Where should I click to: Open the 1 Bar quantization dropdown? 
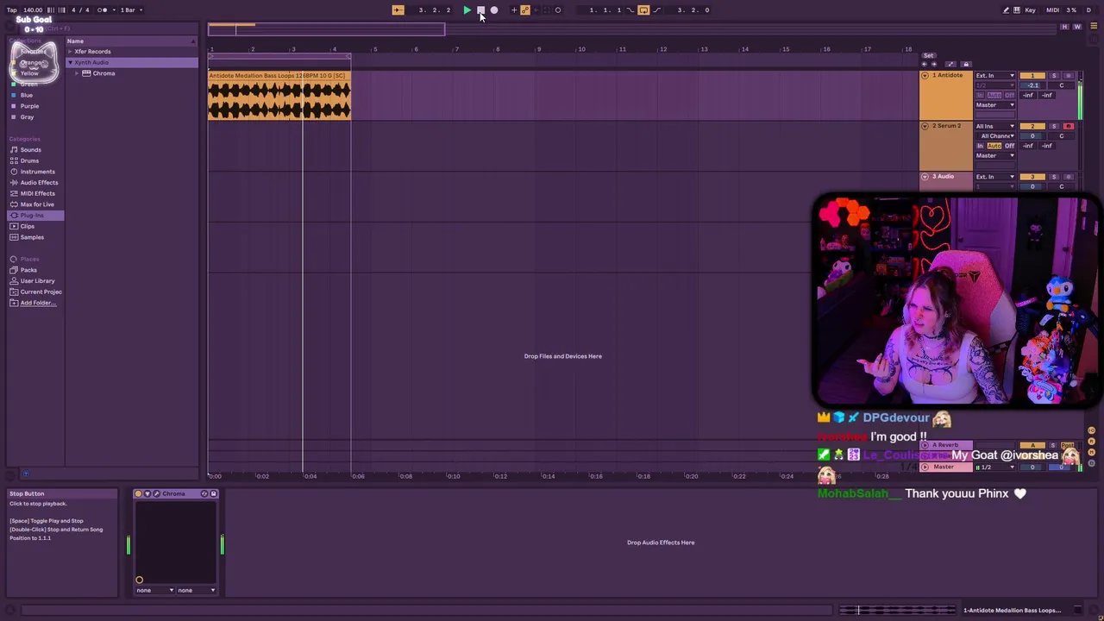point(129,10)
